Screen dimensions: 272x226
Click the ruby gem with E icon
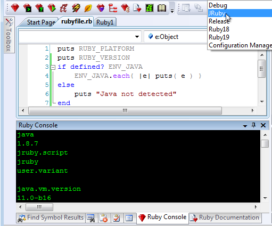pyautogui.click(x=125, y=8)
